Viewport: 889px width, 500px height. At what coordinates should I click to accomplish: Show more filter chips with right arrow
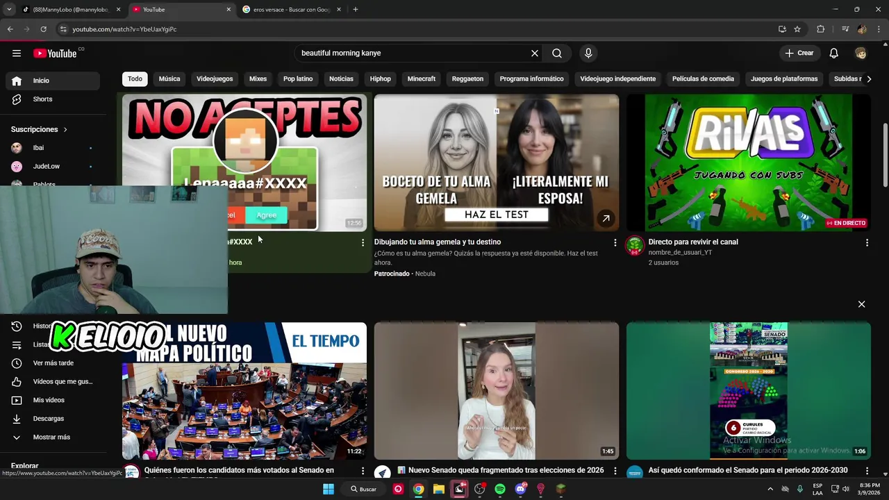(x=868, y=78)
